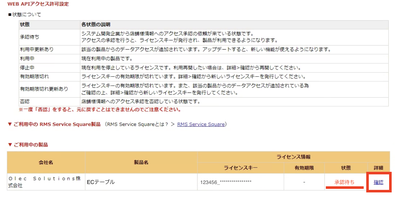
Task: Select the 承認待ち status in the ECテーブル row
Action: (344, 182)
